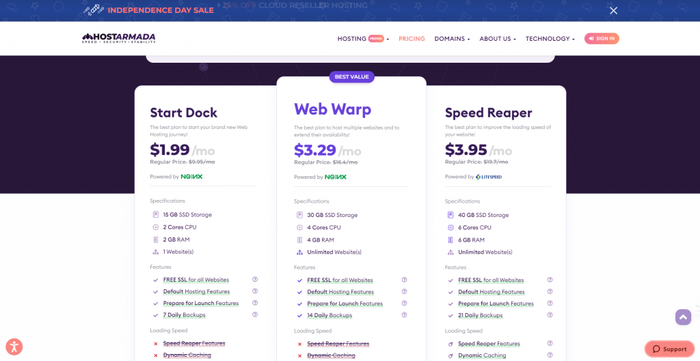Click 14 Daily Backups in Web Warp
The height and width of the screenshot is (361, 700).
tap(329, 315)
